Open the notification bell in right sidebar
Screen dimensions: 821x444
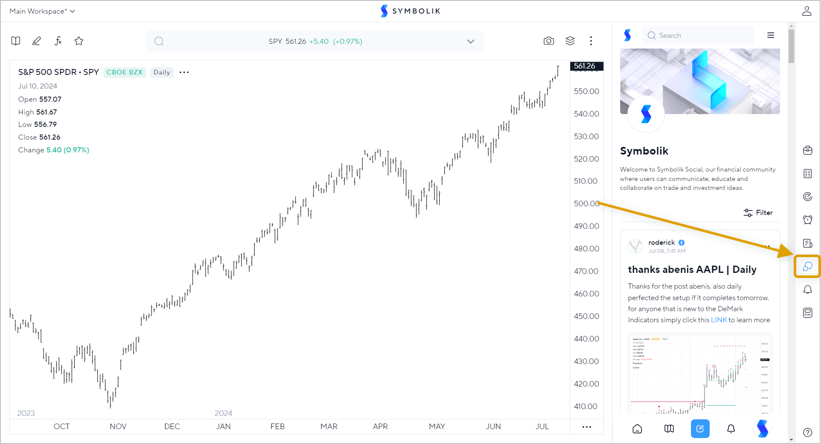[x=808, y=290]
